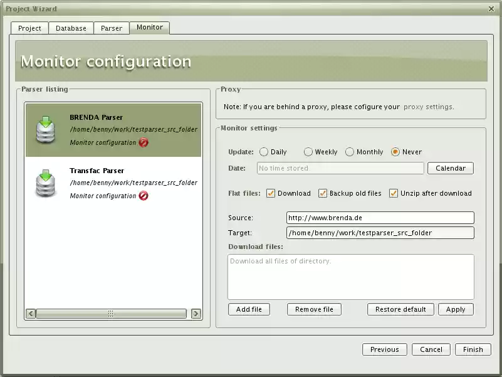Click the left scroll arrow under Parser listing
This screenshot has height=377, width=502.
pos(29,313)
